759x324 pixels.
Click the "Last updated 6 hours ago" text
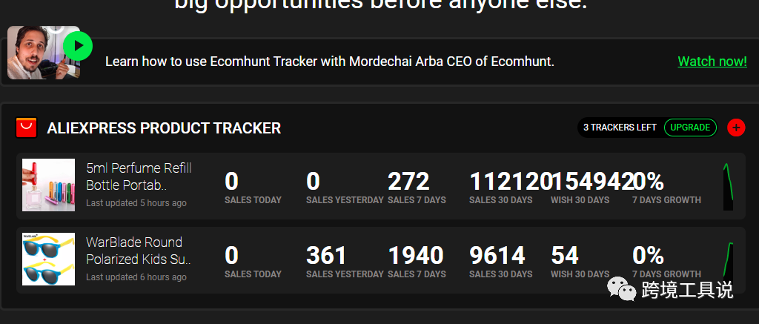tap(136, 277)
